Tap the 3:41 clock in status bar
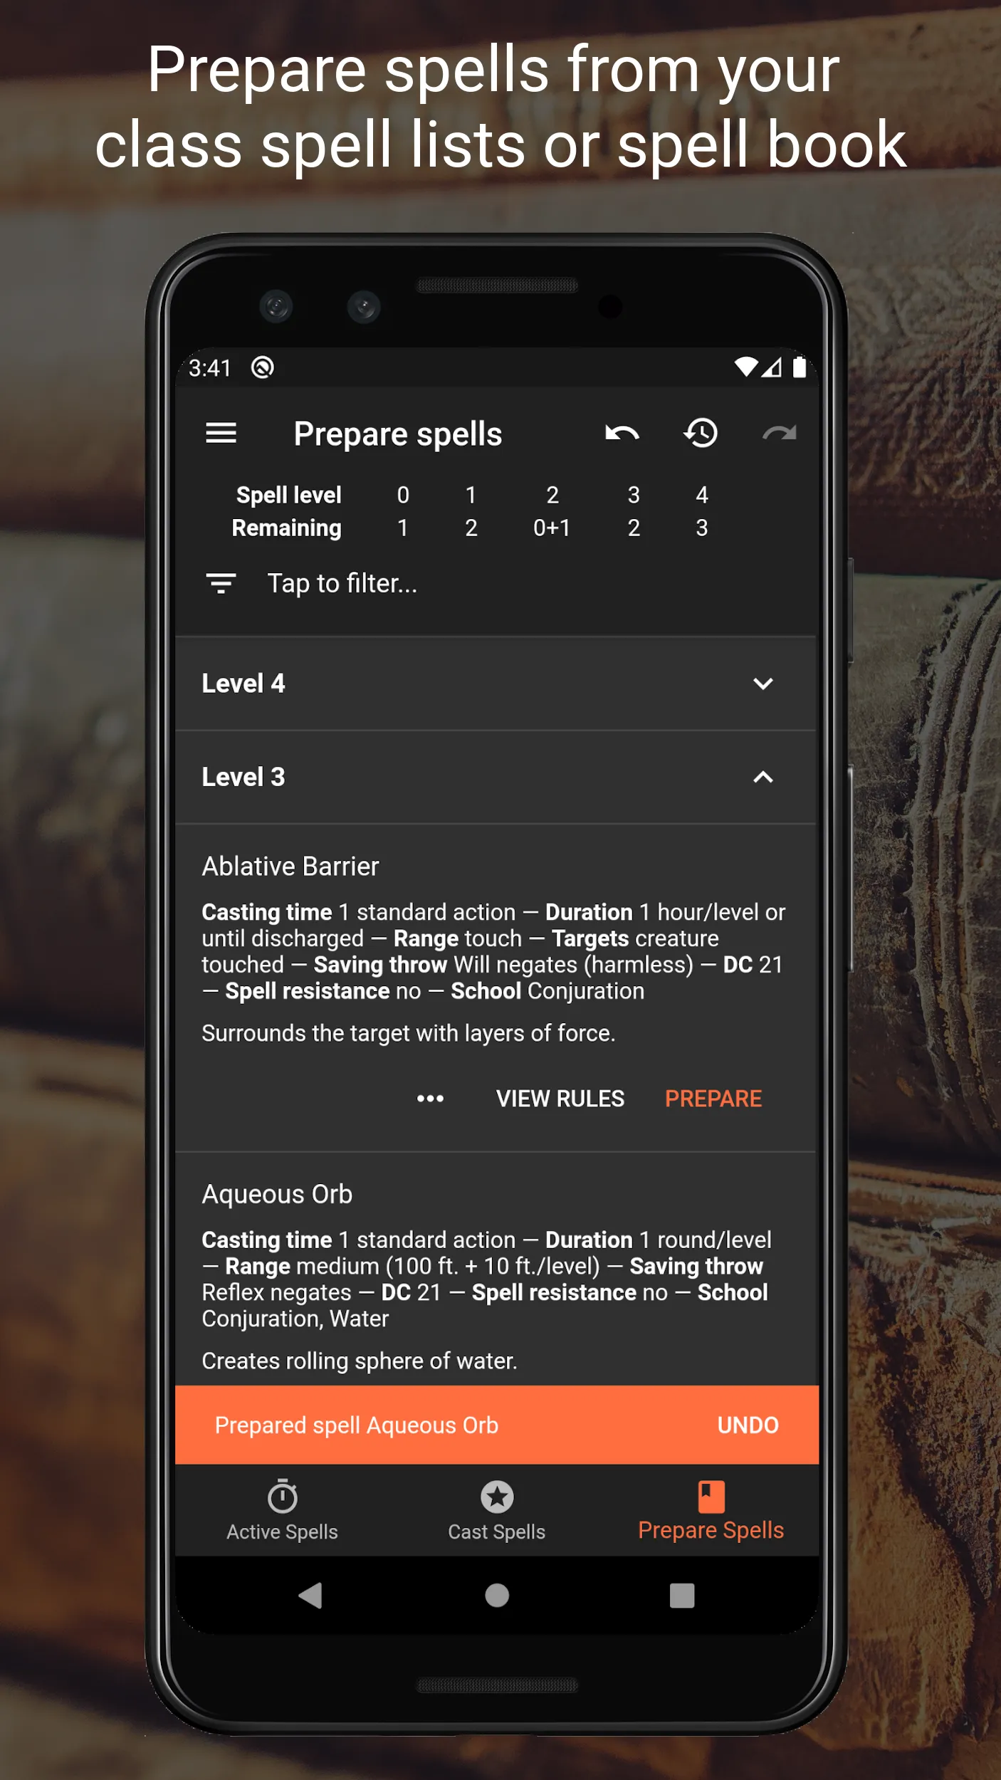This screenshot has width=1001, height=1780. pyautogui.click(x=210, y=368)
